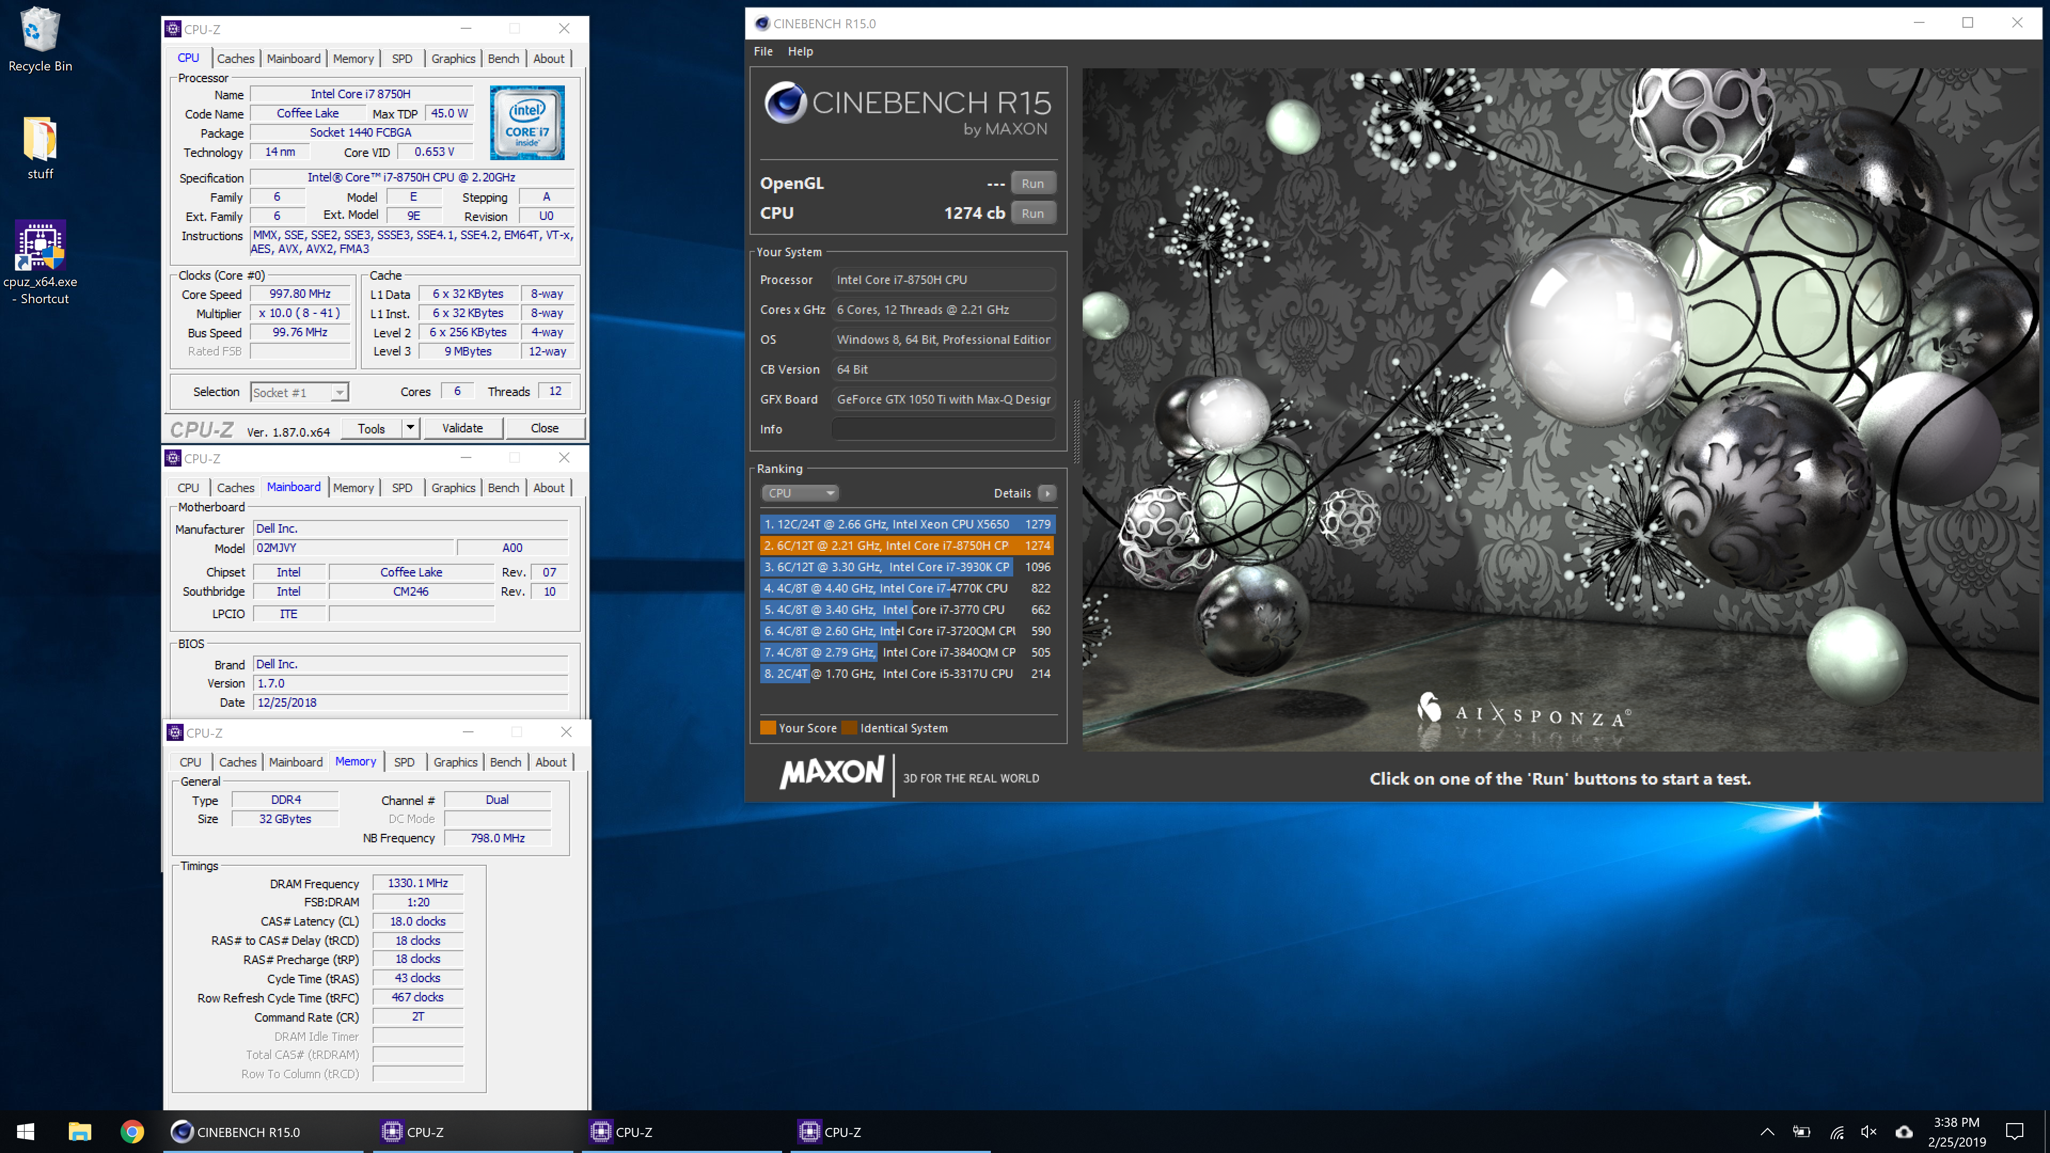2050x1153 pixels.
Task: Open the OneDrive cloud tray icon
Action: tap(1904, 1132)
